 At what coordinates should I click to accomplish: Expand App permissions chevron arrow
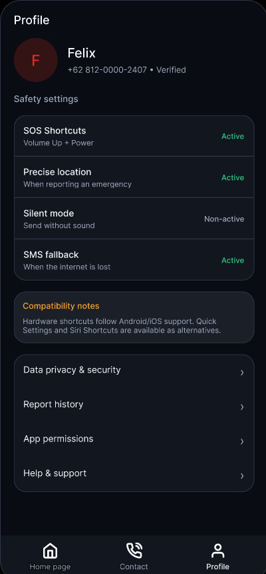[x=241, y=441]
